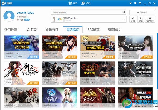Screen dimensions: 158x110
Task: Open the skin shirt icon in title bar
Action: tap(131, 3)
